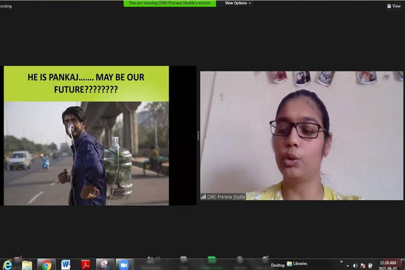The height and width of the screenshot is (270, 405).
Task: Click the green Share Screen button
Action: pos(212,261)
